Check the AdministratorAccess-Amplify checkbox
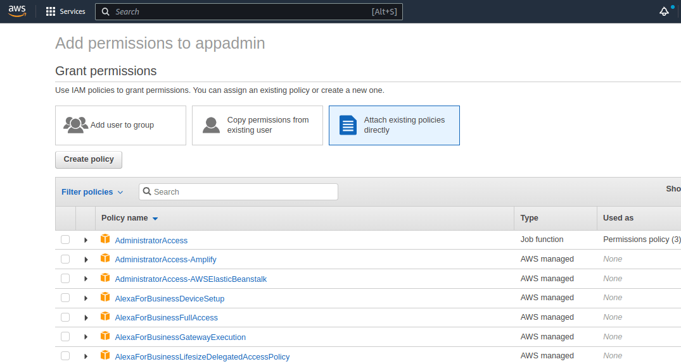 click(x=65, y=259)
